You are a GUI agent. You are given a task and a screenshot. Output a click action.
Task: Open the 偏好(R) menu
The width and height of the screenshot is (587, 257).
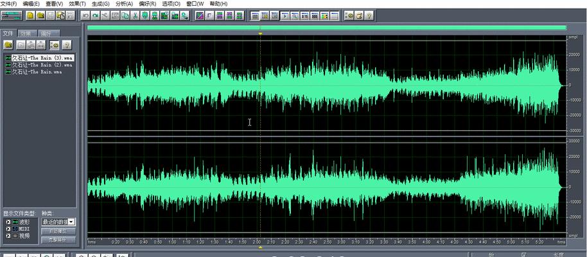coord(148,4)
